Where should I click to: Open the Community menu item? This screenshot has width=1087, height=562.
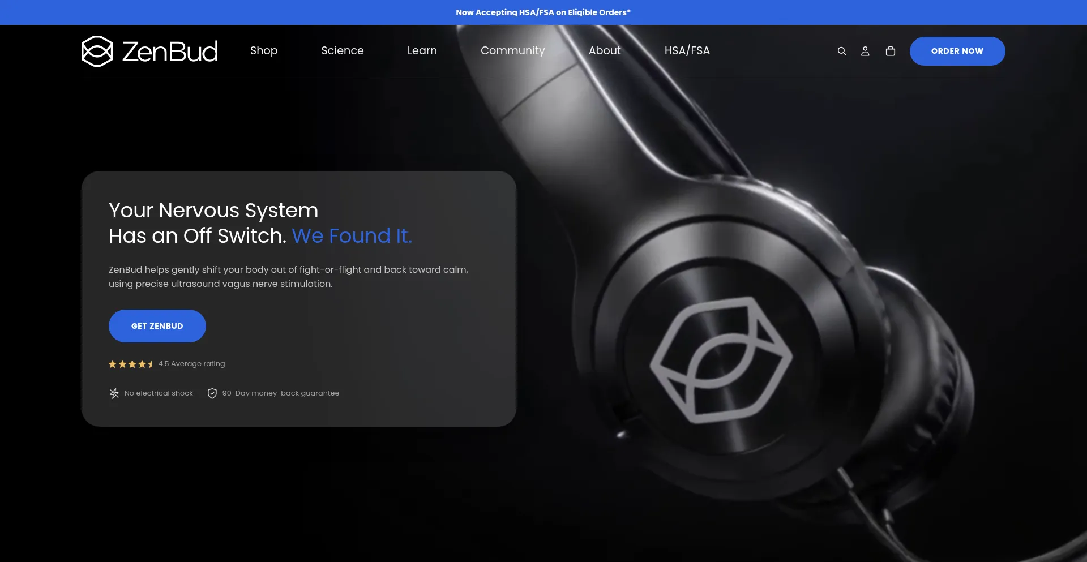[513, 51]
